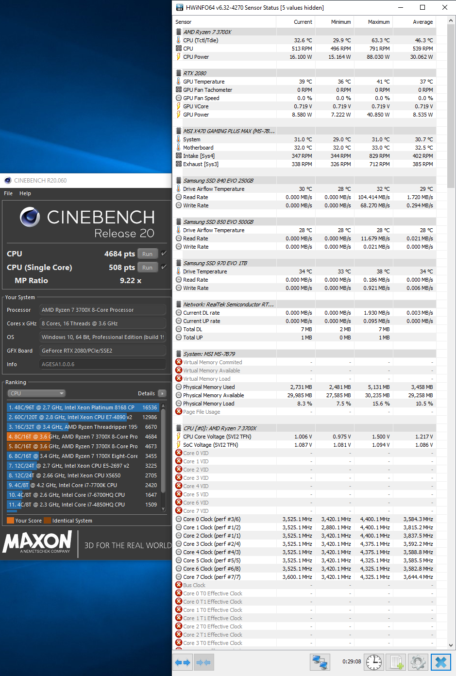The width and height of the screenshot is (456, 676).
Task: Click the CPU (Tctl/Tdie) thermometer icon
Action: pos(179,40)
